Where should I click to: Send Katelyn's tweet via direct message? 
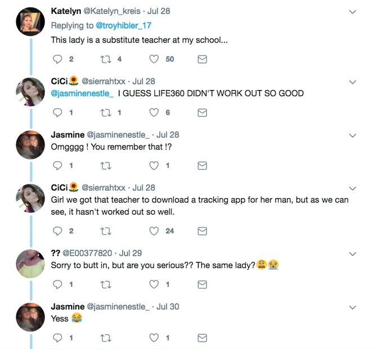(x=203, y=59)
